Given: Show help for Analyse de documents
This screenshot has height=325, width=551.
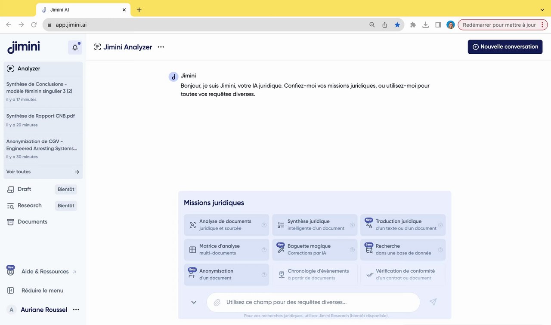Looking at the screenshot, I should pos(264,225).
